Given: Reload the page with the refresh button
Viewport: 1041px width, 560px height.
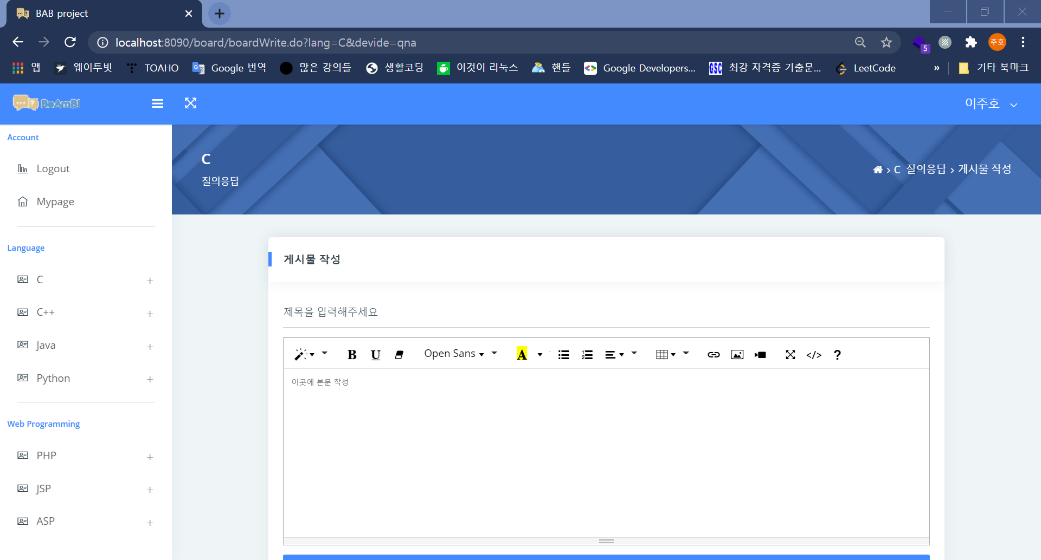Looking at the screenshot, I should tap(70, 42).
